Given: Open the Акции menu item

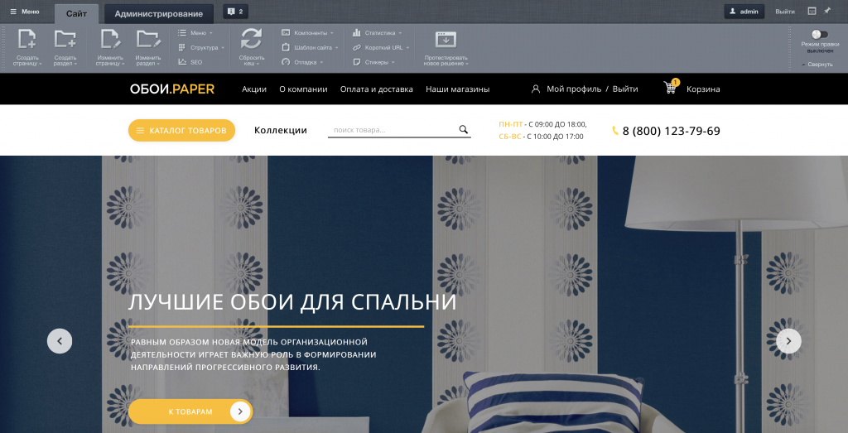Looking at the screenshot, I should tap(254, 89).
